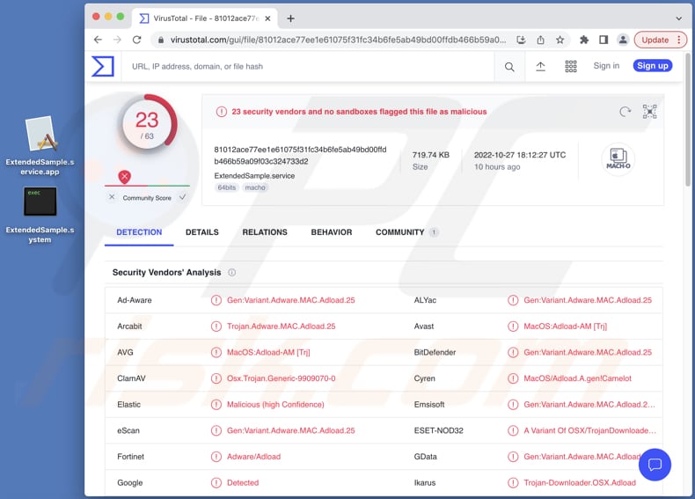
Task: Click Ikarus result Trojan-Downloader.OSX.Adload
Action: [x=580, y=482]
